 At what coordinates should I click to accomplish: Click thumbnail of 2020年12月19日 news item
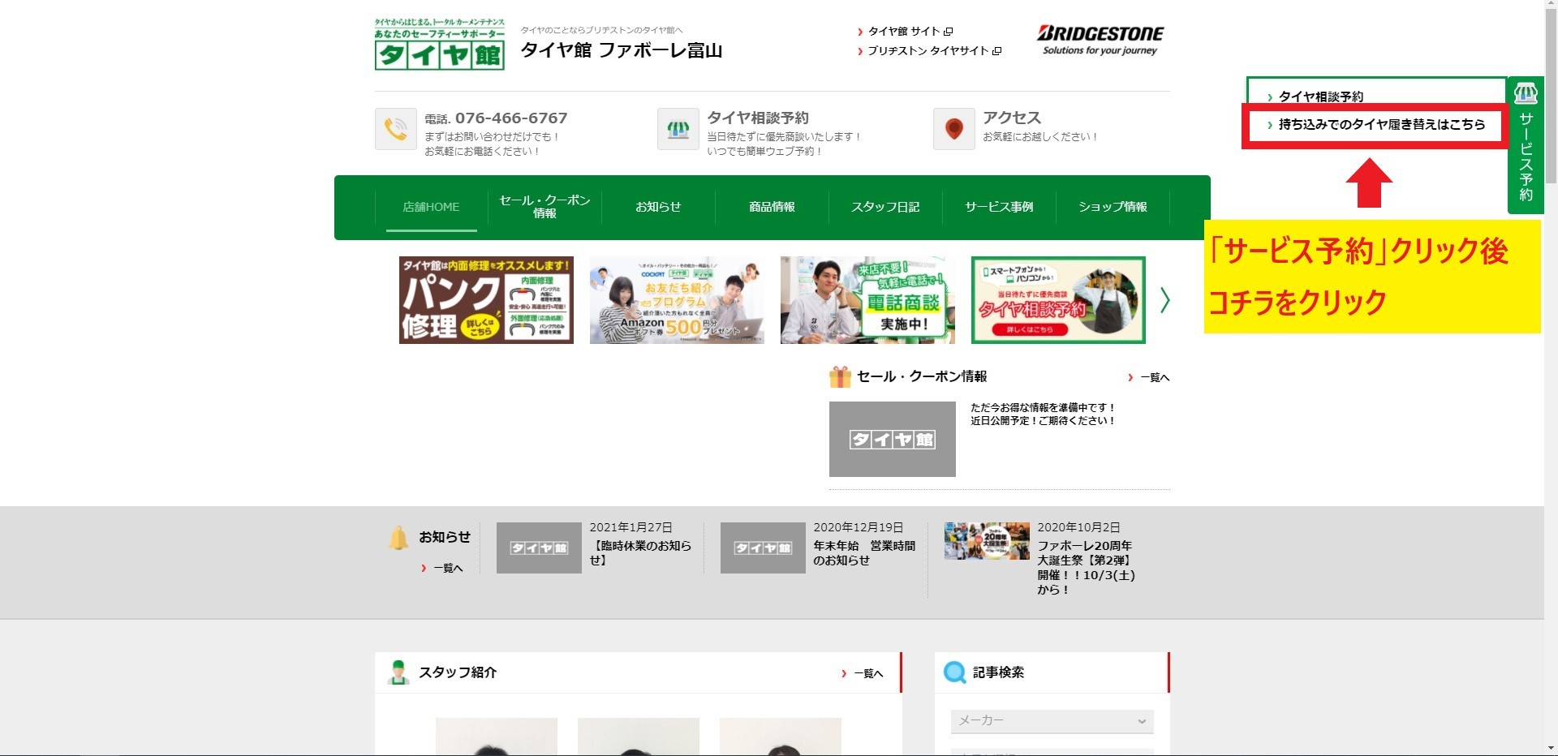click(763, 548)
